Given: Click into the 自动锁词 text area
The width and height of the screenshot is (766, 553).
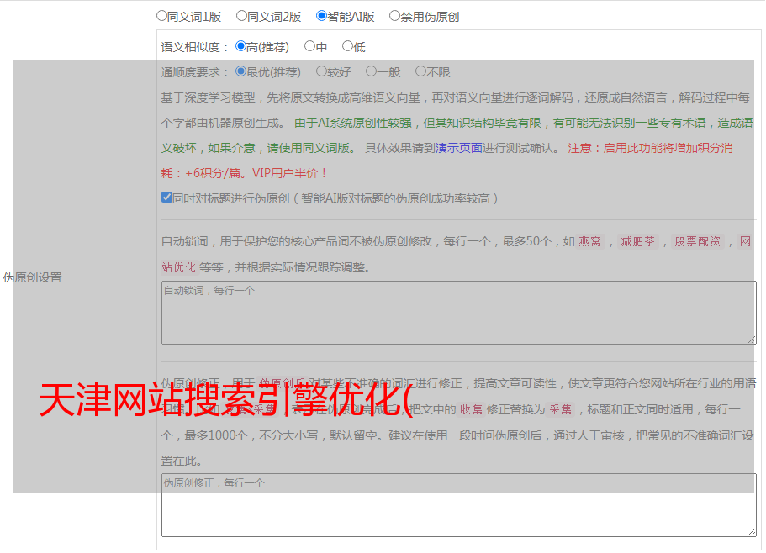Looking at the screenshot, I should (458, 312).
